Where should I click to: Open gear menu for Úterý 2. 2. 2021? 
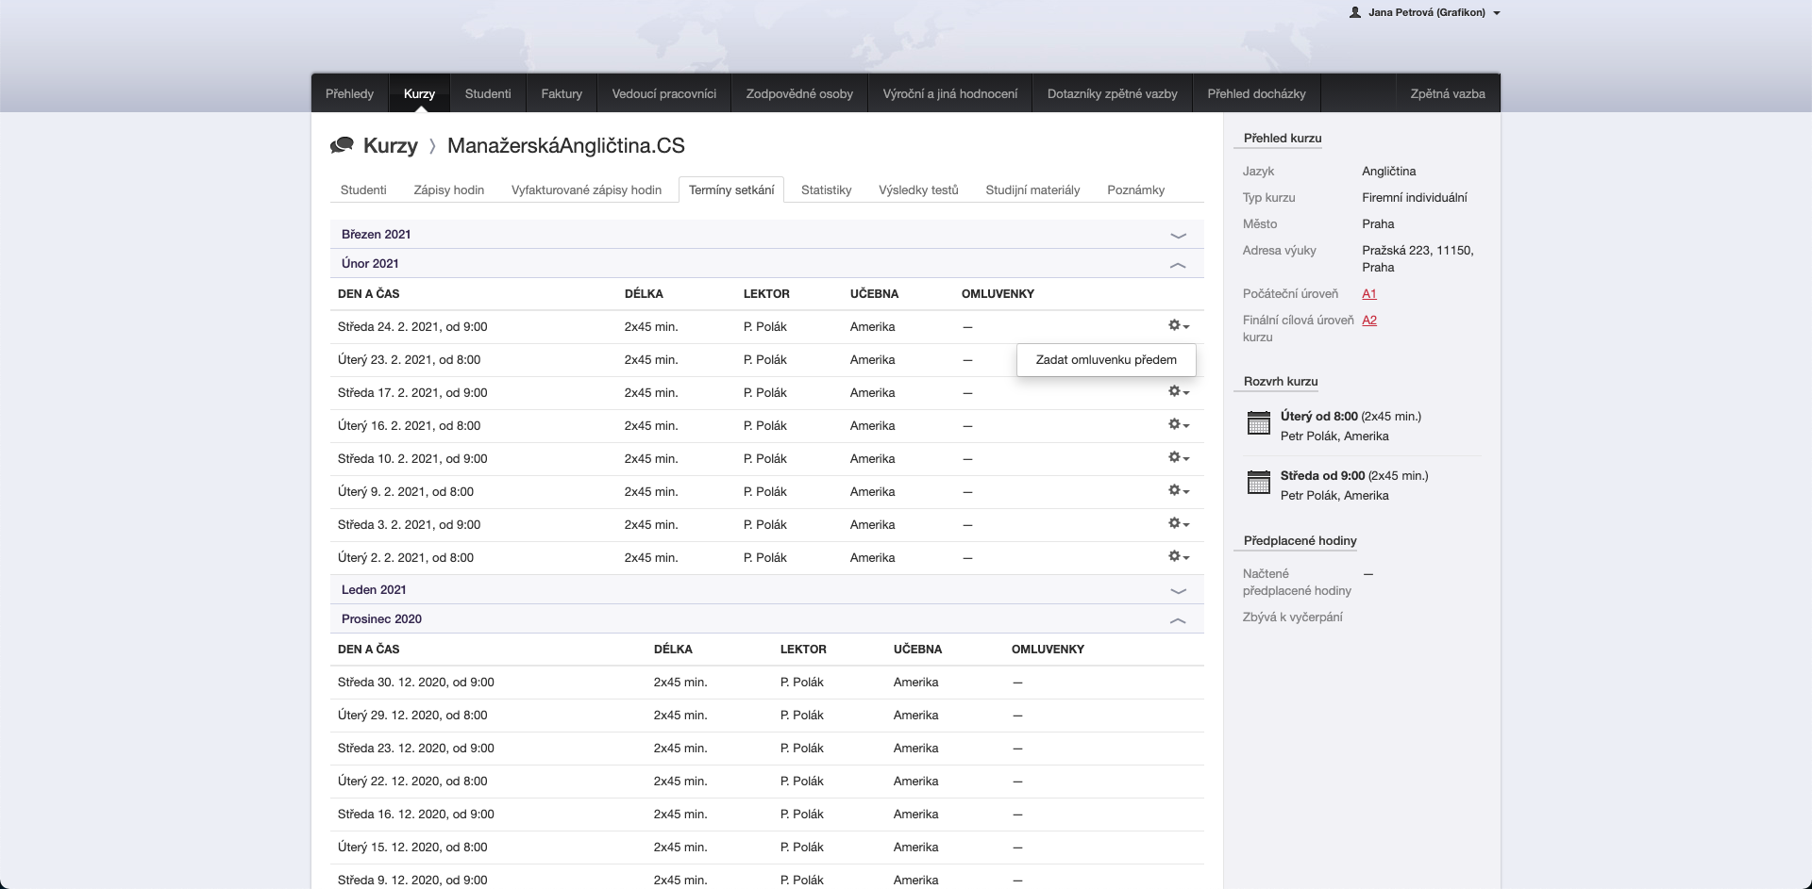tap(1179, 556)
